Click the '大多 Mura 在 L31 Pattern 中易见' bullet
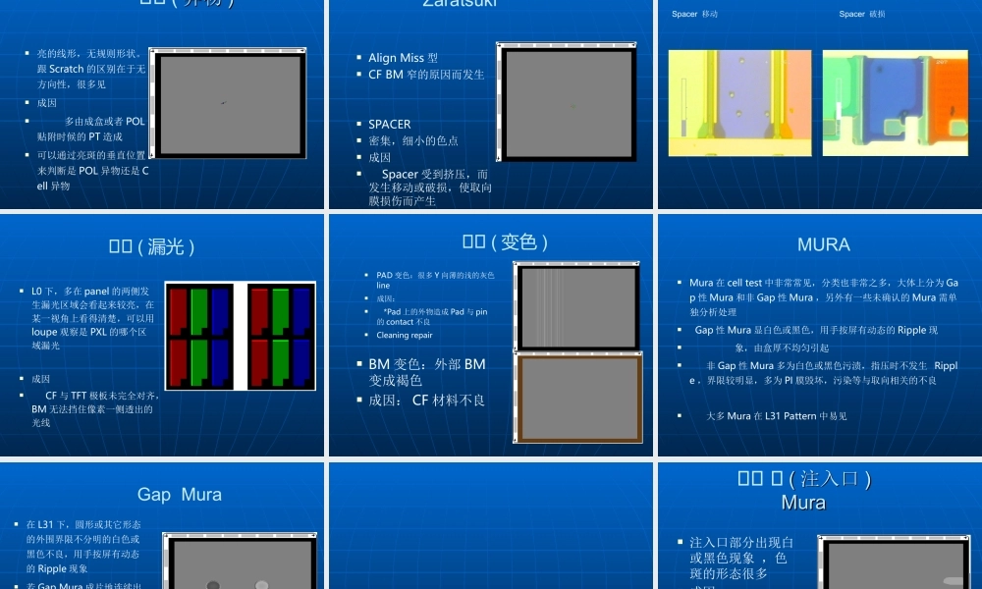The image size is (982, 589). coord(776,416)
